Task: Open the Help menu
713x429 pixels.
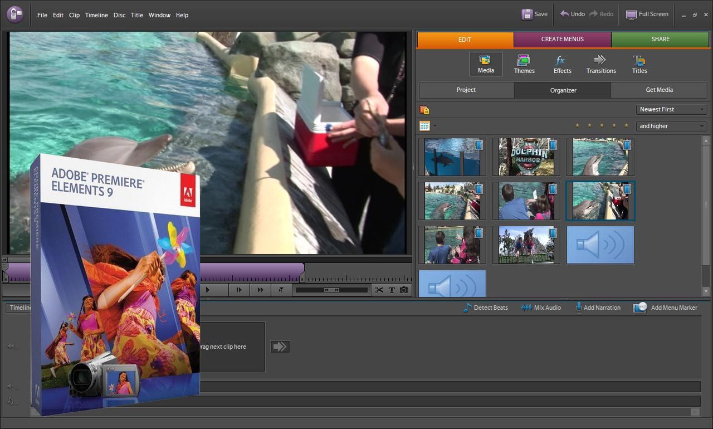Action: pyautogui.click(x=182, y=15)
